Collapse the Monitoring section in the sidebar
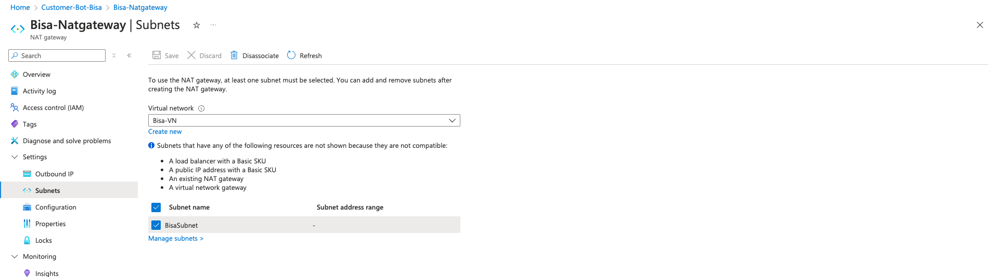The width and height of the screenshot is (993, 277). tap(15, 257)
